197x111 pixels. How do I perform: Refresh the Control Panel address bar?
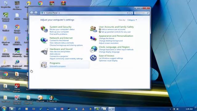(x=131, y=13)
